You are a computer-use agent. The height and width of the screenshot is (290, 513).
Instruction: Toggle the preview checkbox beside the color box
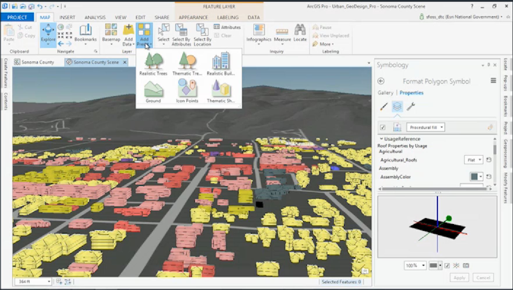coord(447,266)
